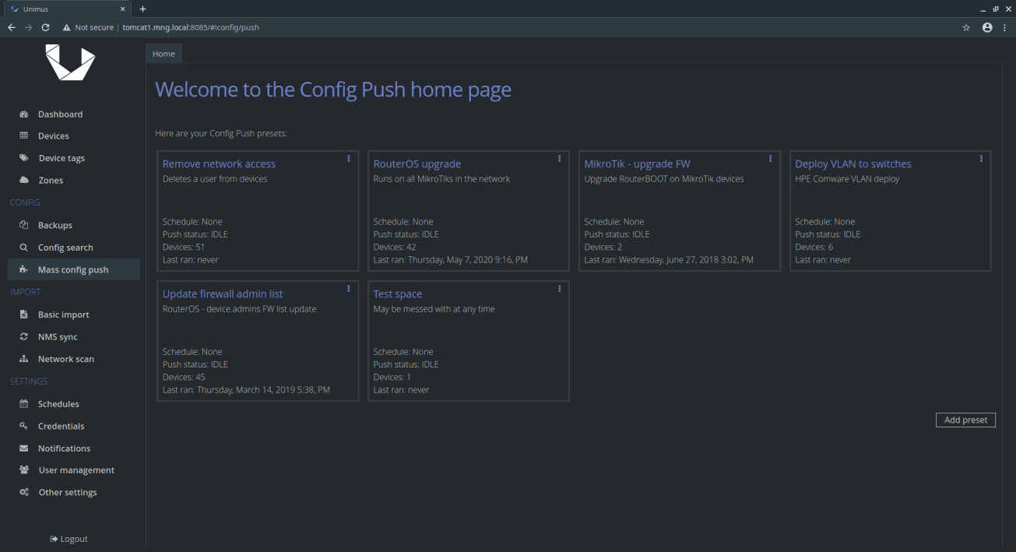Log out using the Logout link
This screenshot has width=1016, height=552.
69,539
